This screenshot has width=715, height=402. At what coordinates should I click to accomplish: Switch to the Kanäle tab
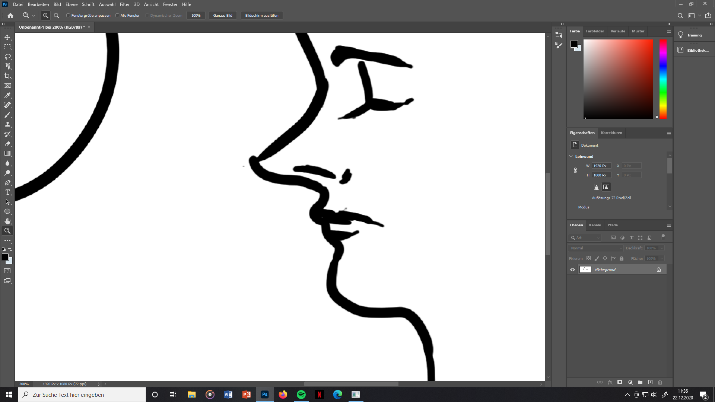pos(595,225)
